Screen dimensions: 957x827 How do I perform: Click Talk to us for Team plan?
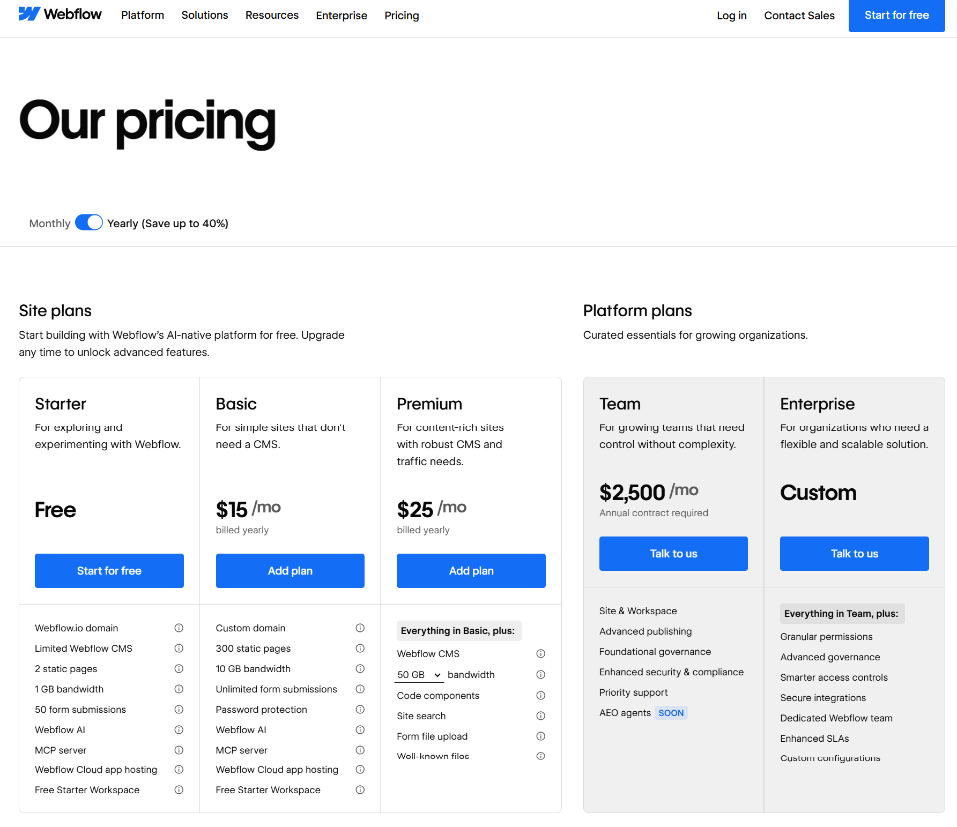point(673,554)
